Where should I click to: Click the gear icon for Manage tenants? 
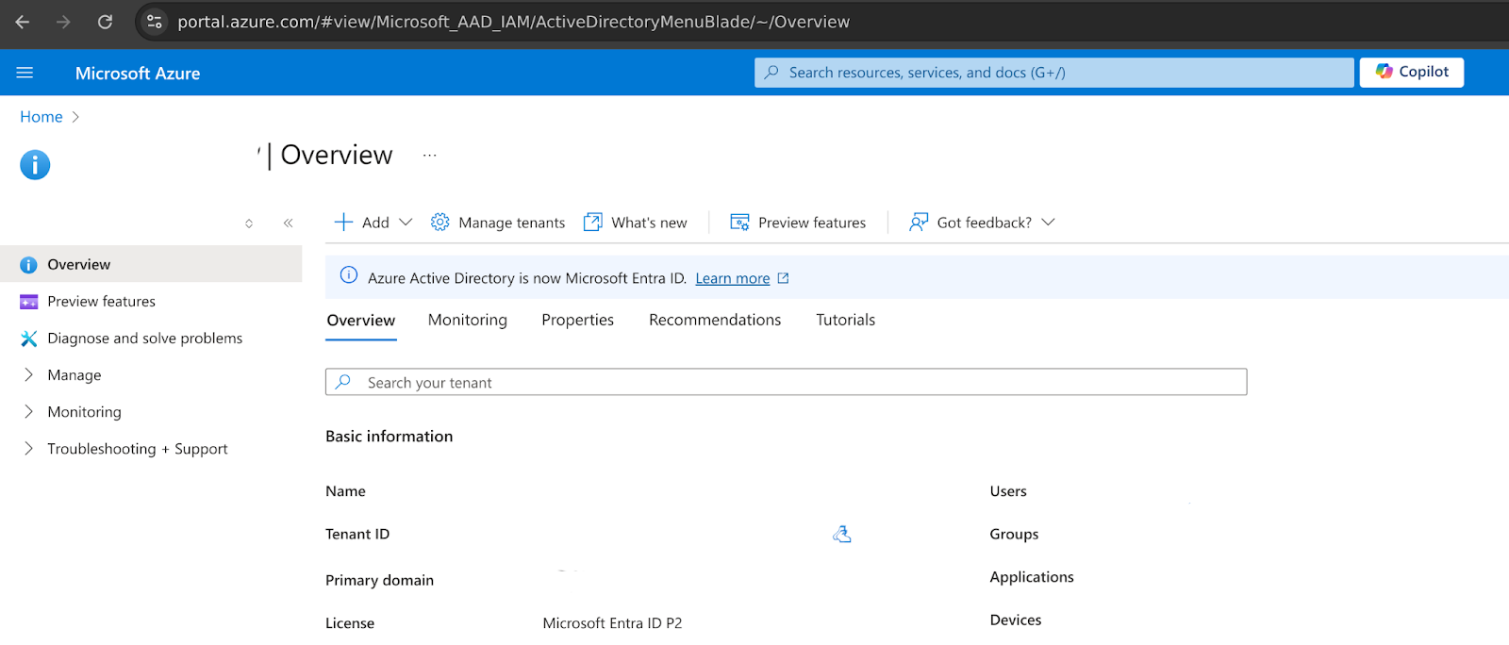coord(439,223)
